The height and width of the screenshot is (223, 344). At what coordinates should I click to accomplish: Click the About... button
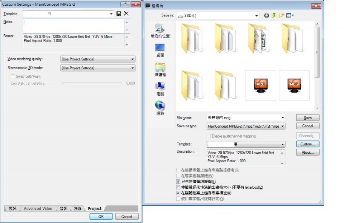point(307,153)
